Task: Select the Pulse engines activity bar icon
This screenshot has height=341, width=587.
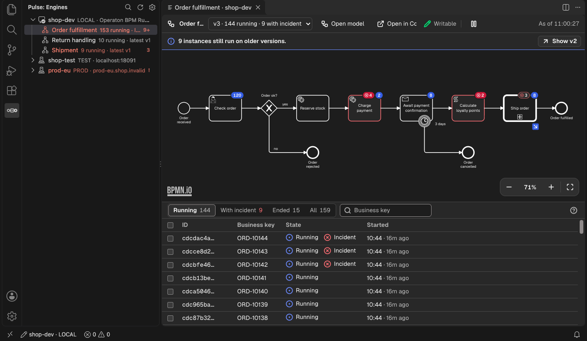Action: coord(12,110)
